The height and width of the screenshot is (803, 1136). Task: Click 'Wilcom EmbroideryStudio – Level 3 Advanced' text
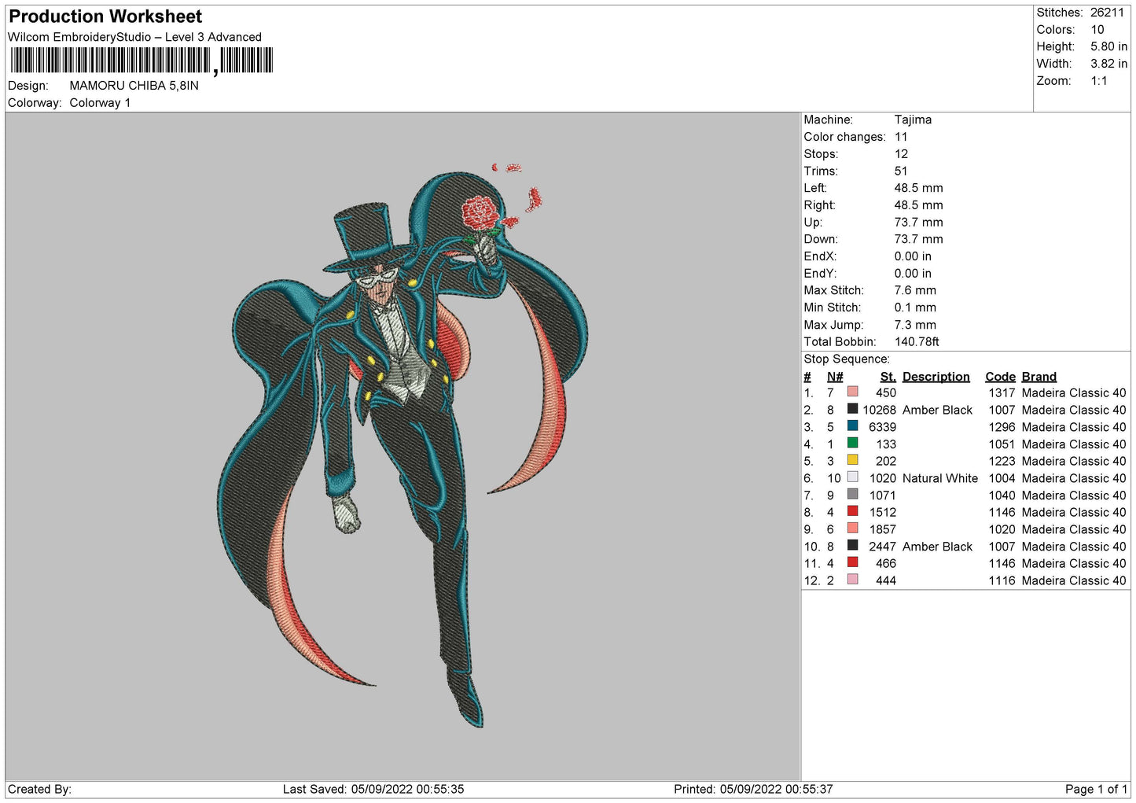point(134,37)
